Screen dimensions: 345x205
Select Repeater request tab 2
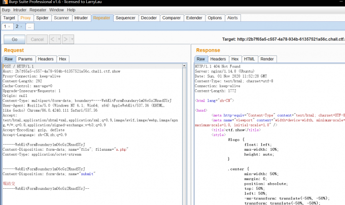pos(17,26)
